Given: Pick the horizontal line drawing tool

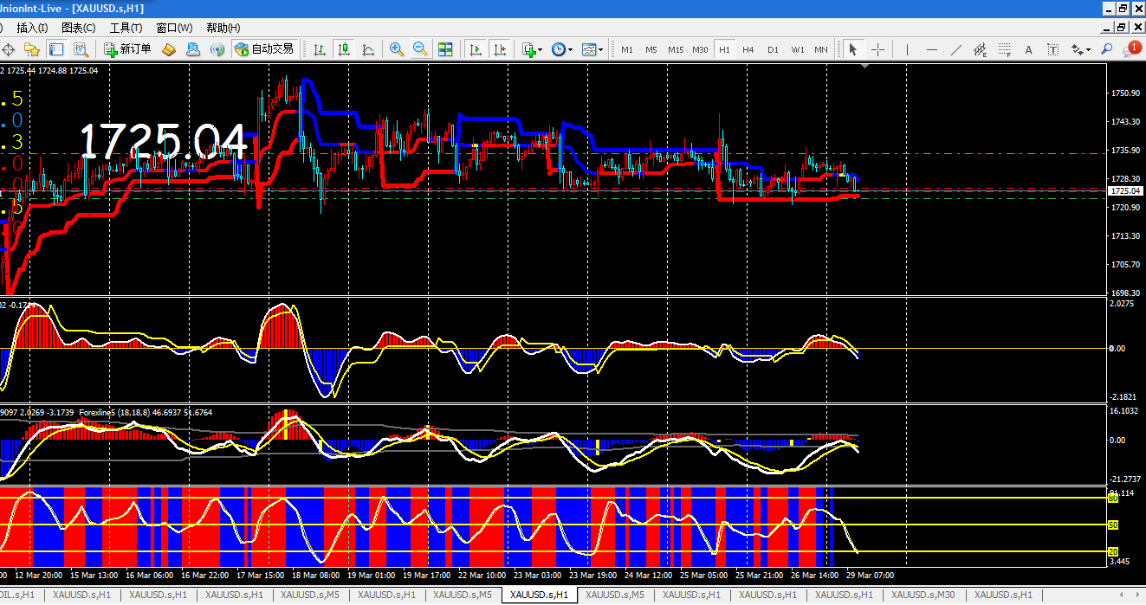Looking at the screenshot, I should (x=932, y=49).
